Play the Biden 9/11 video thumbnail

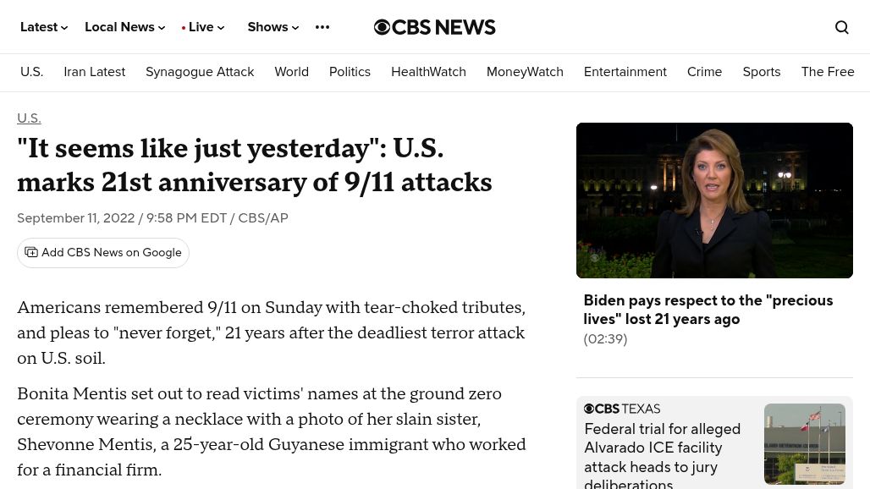point(714,201)
